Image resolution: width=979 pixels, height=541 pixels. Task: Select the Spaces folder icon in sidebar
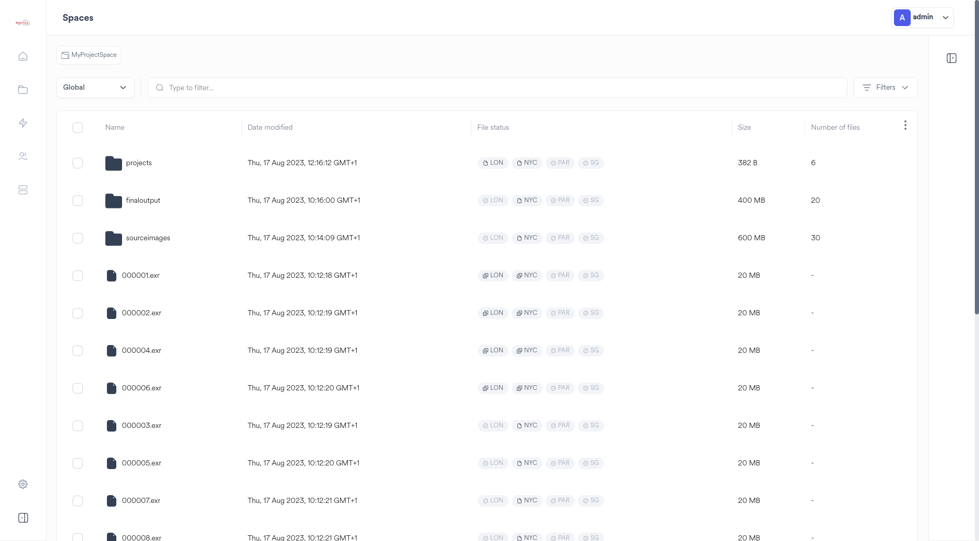(x=23, y=89)
